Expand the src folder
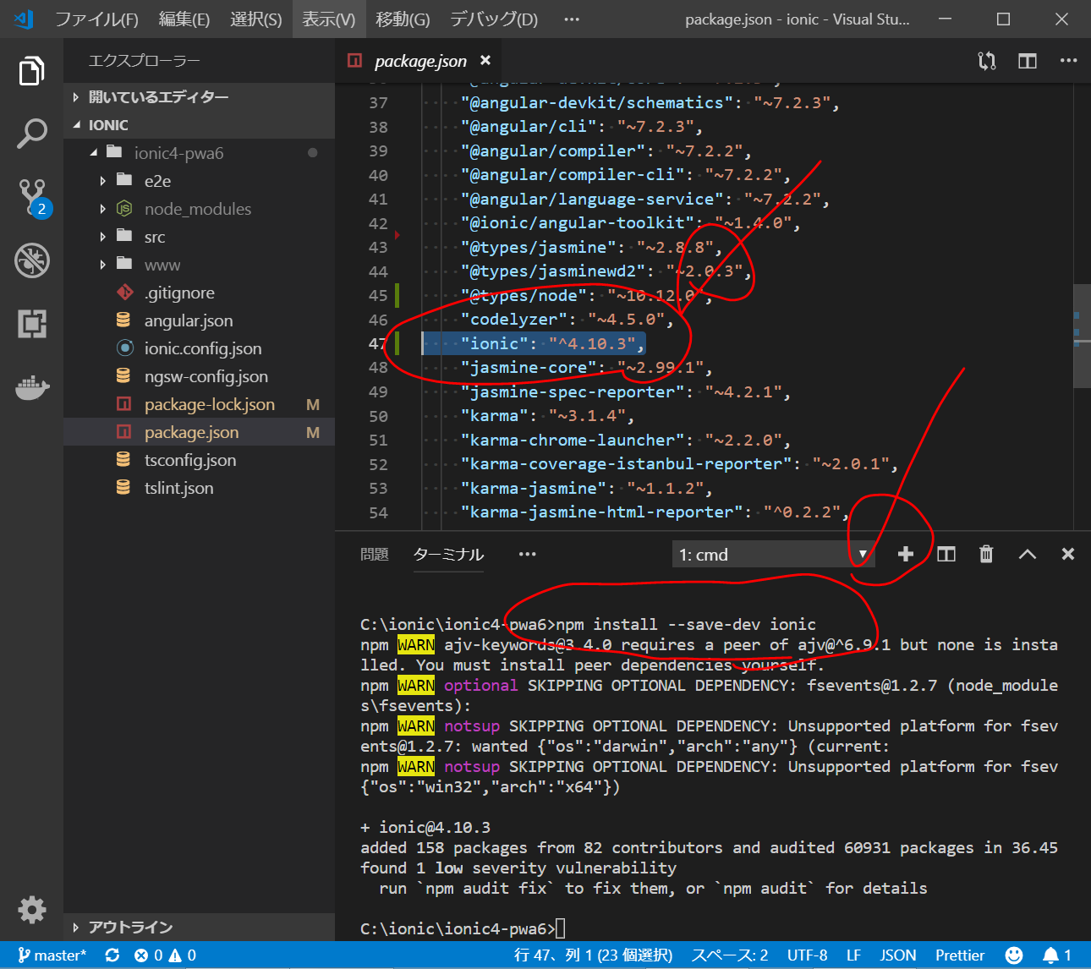This screenshot has height=969, width=1091. pyautogui.click(x=200, y=237)
